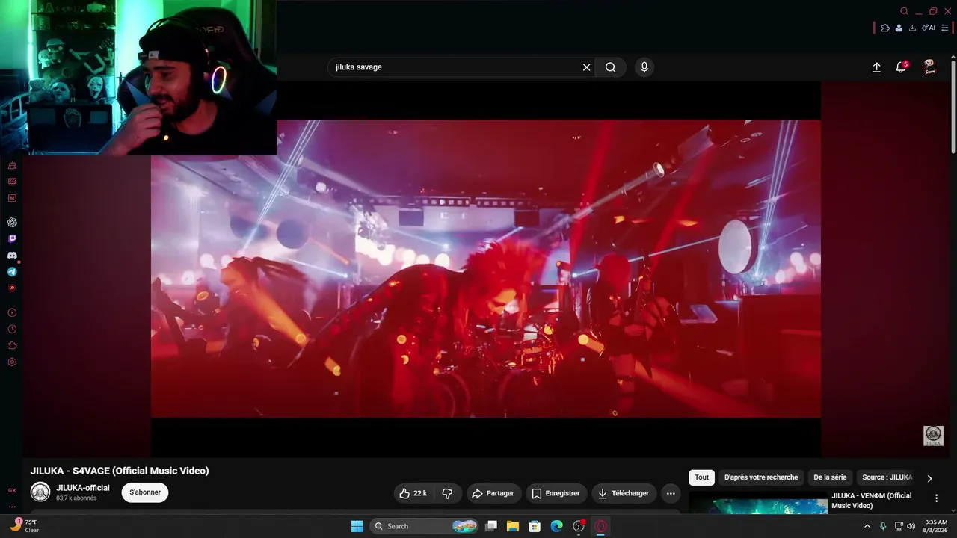Open Discord in the Opera sidebar
Image resolution: width=957 pixels, height=538 pixels.
coord(12,256)
